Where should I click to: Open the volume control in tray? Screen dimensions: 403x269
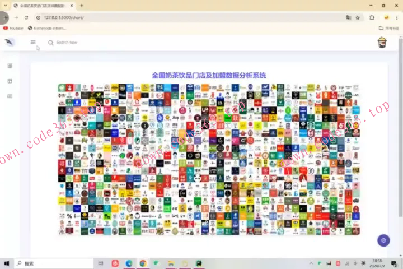tap(355, 263)
